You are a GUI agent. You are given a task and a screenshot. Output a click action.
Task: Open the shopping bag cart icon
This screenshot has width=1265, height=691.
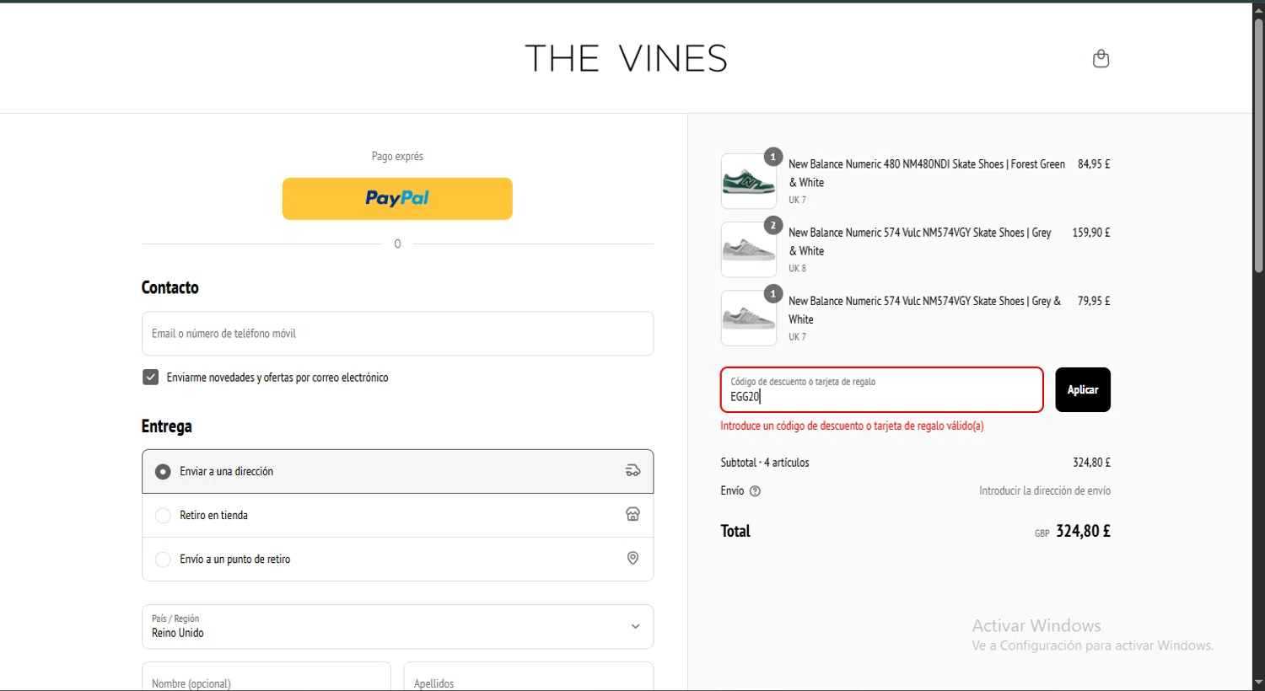[x=1101, y=58]
